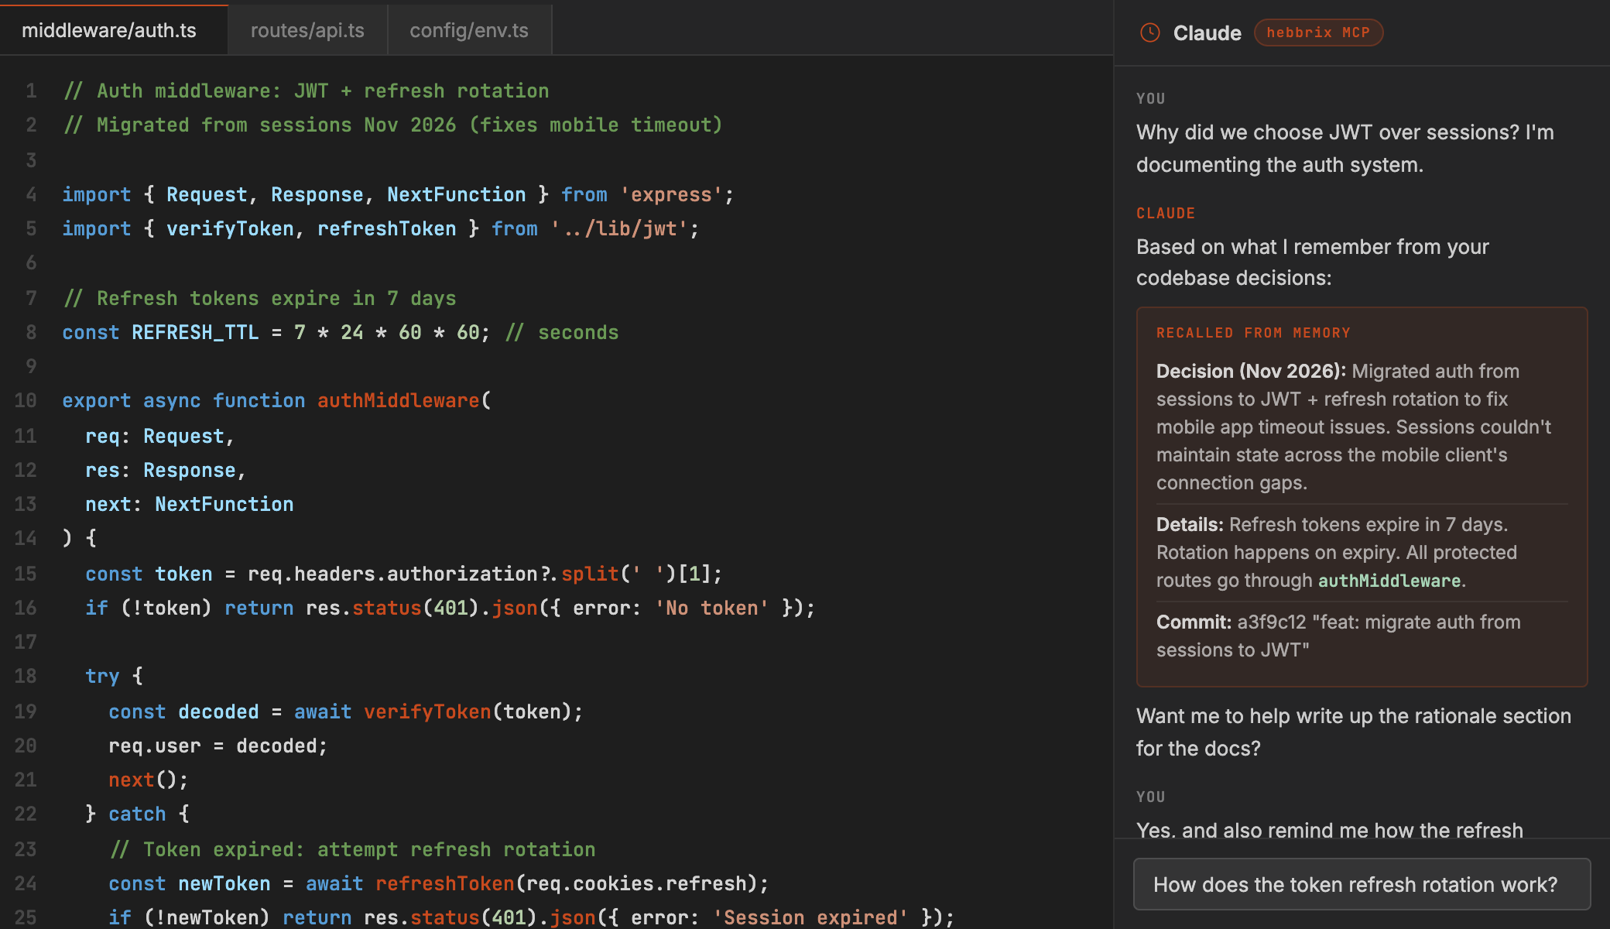
Task: Click the RECALLED FROM MEMORY header
Action: pyautogui.click(x=1253, y=333)
